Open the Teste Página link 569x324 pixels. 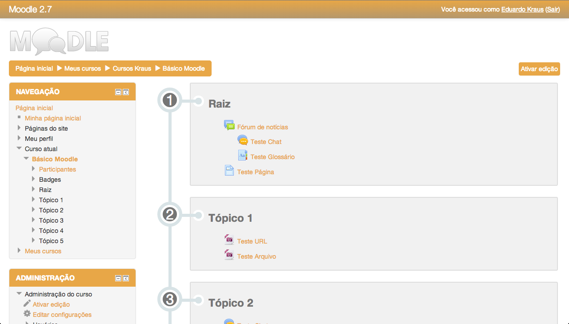coord(256,172)
